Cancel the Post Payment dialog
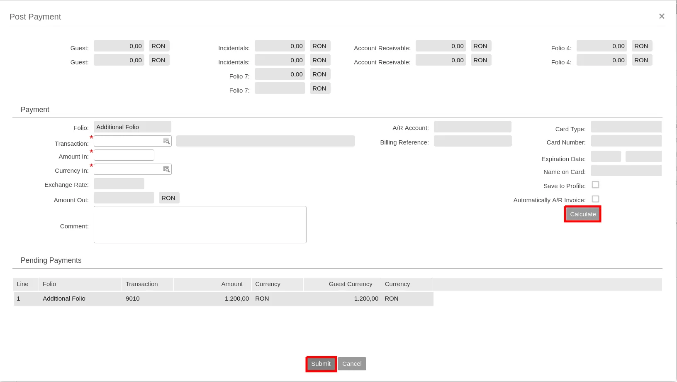Screen dimensions: 677x382 coord(352,364)
